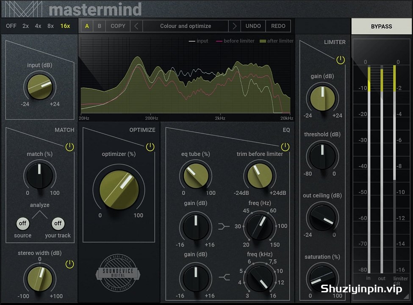Click the high band gain (dB) knob
413x305 pixels.
(x=196, y=279)
